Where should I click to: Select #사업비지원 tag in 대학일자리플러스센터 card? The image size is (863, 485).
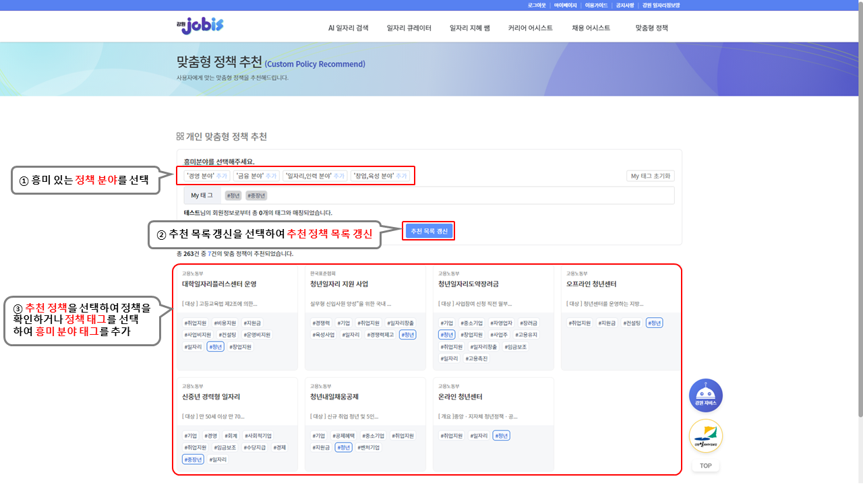(198, 335)
